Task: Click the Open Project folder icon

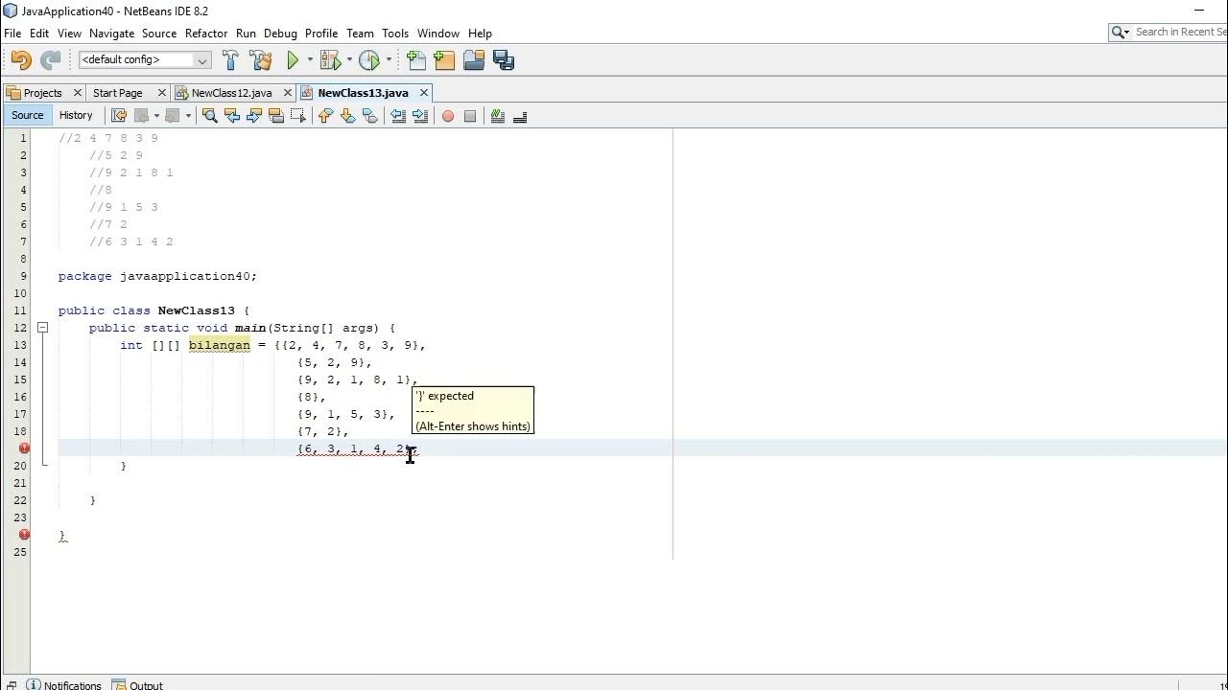Action: tap(474, 59)
